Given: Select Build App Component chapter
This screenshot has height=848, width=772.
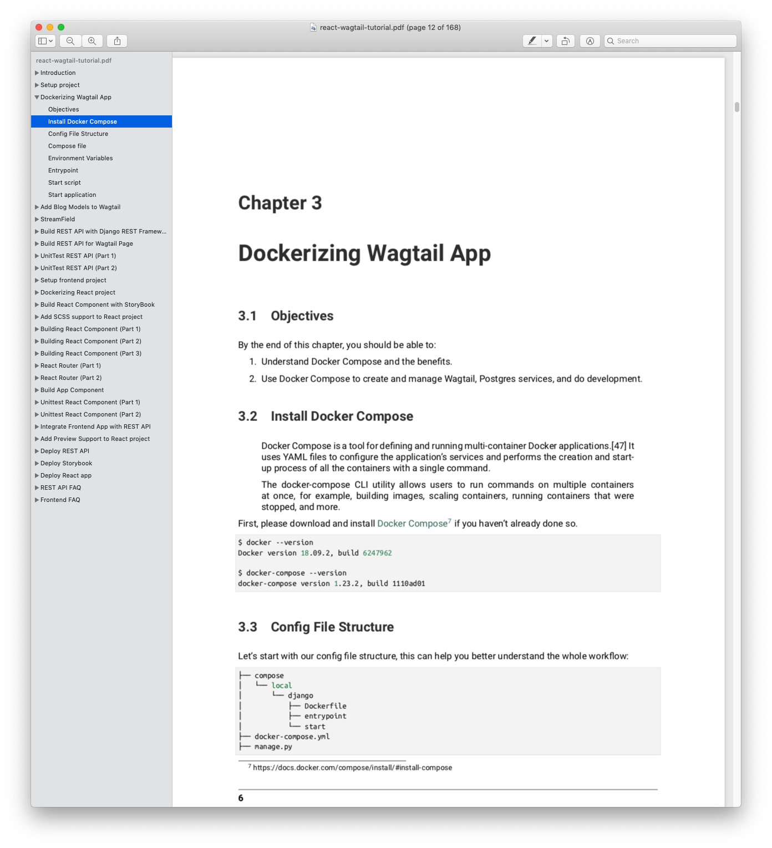Looking at the screenshot, I should point(101,390).
